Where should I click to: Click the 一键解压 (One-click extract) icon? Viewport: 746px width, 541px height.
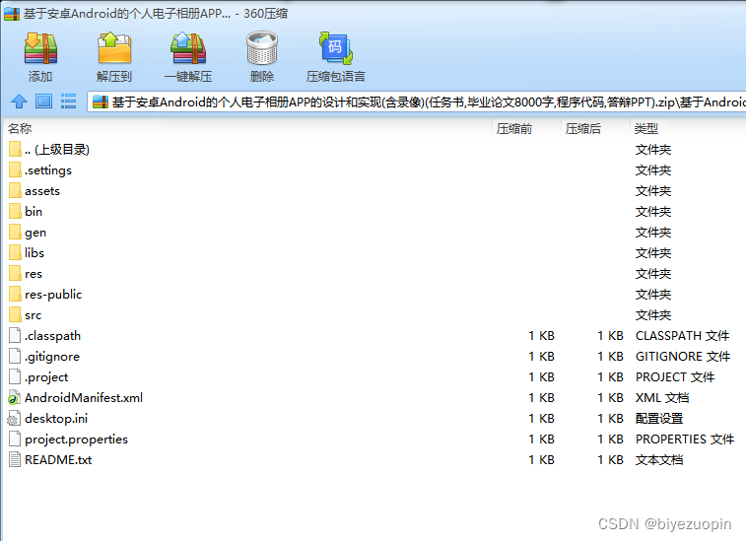tap(188, 48)
